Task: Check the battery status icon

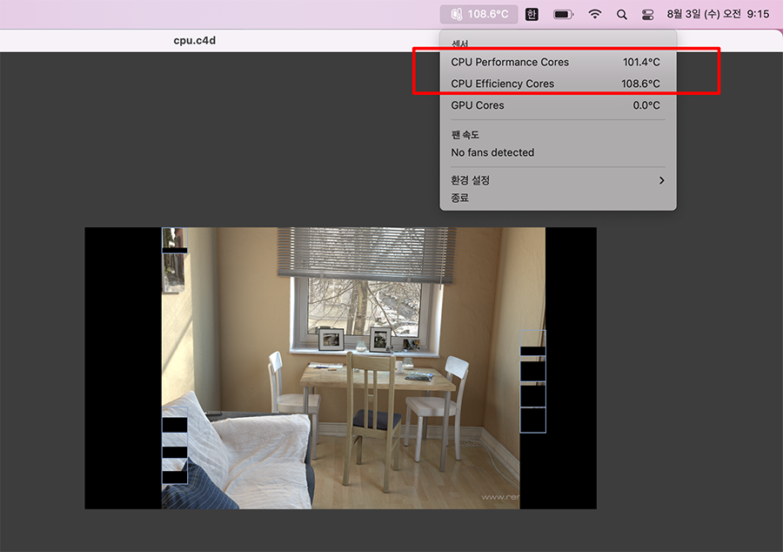Action: tap(563, 15)
